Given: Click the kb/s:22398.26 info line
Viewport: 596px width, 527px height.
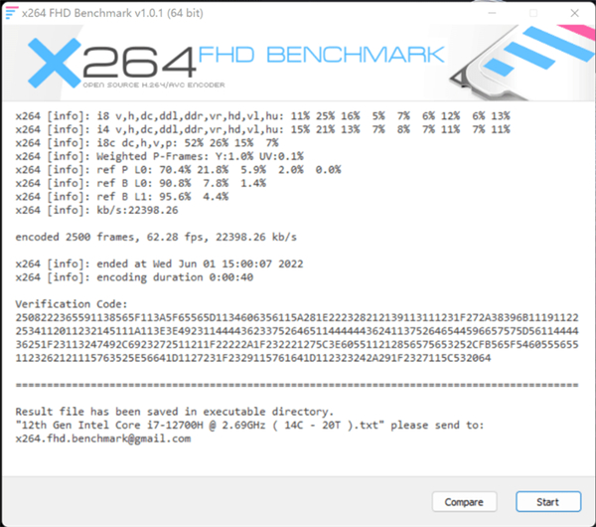Looking at the screenshot, I should point(96,210).
